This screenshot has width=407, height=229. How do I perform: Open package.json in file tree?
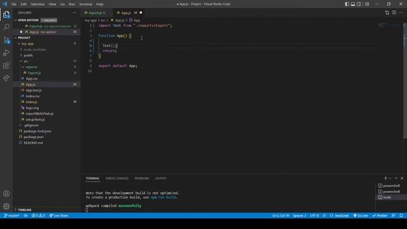(46, 137)
